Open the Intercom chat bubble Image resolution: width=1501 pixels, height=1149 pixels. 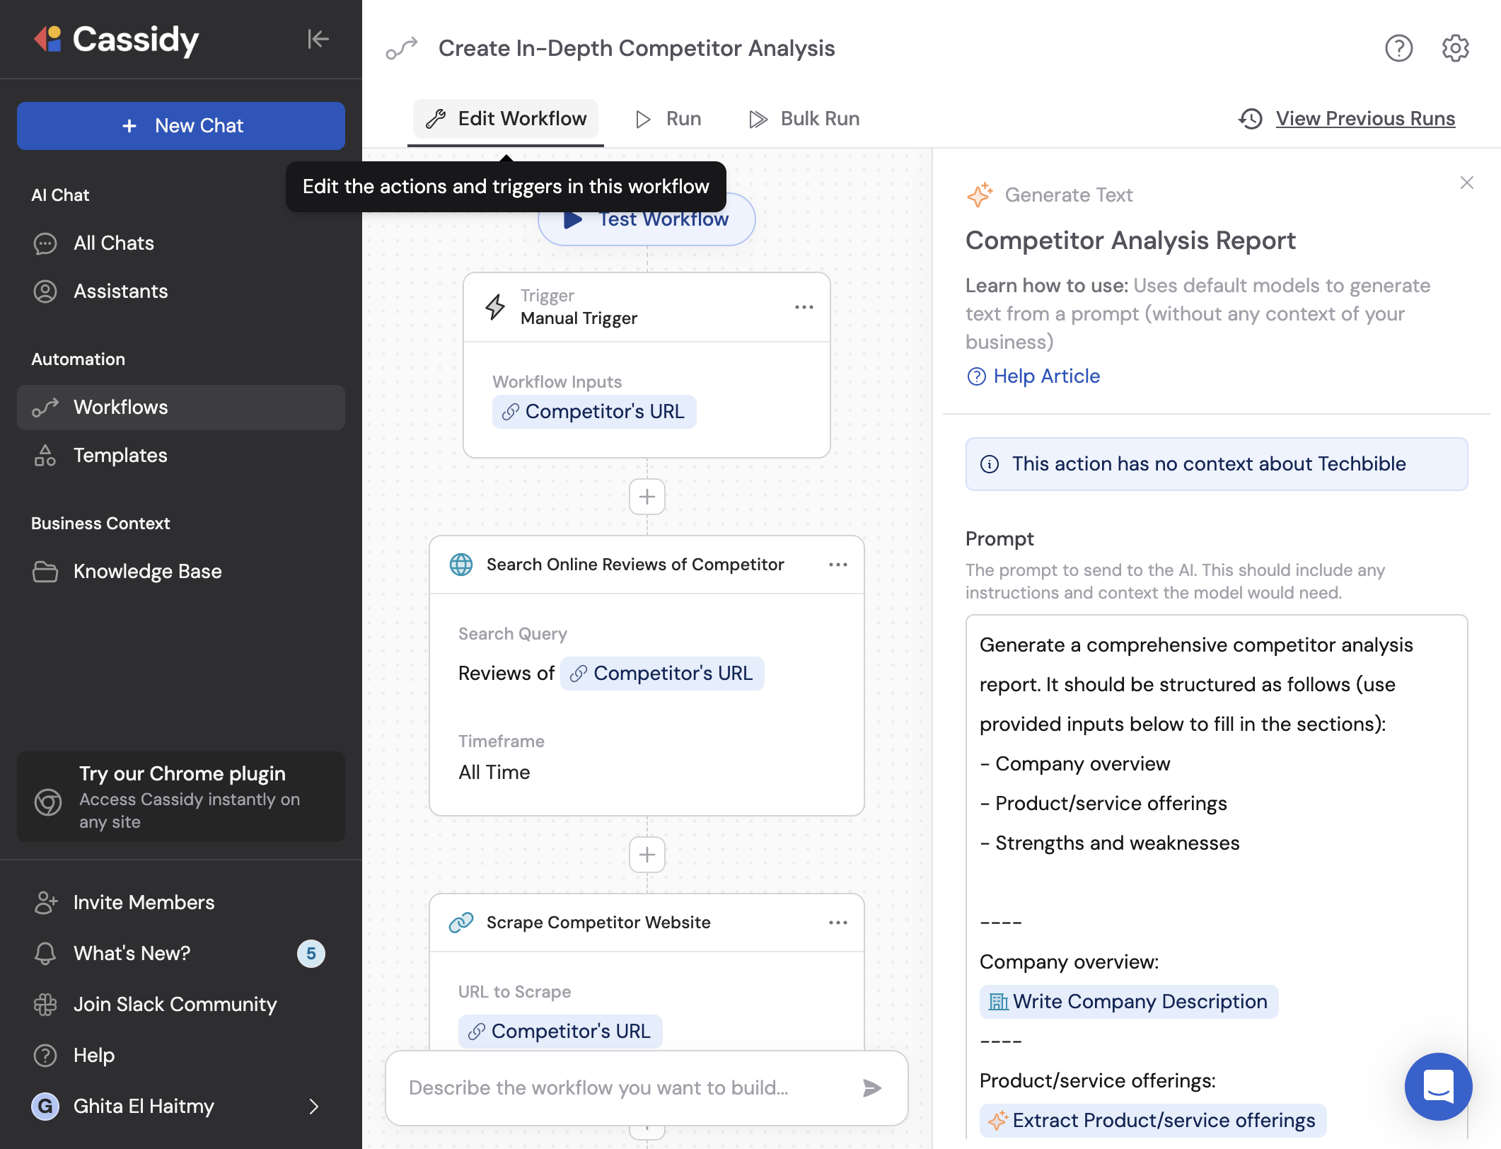pyautogui.click(x=1438, y=1087)
